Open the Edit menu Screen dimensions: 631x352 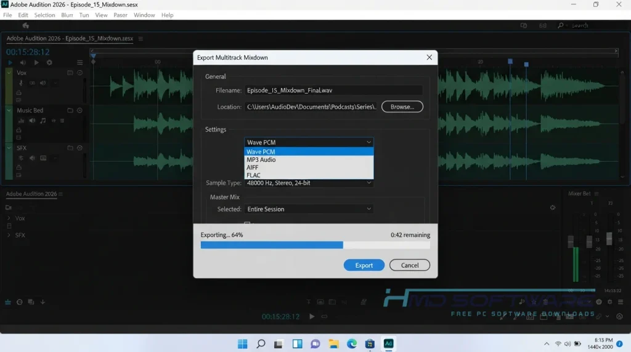[x=23, y=15]
